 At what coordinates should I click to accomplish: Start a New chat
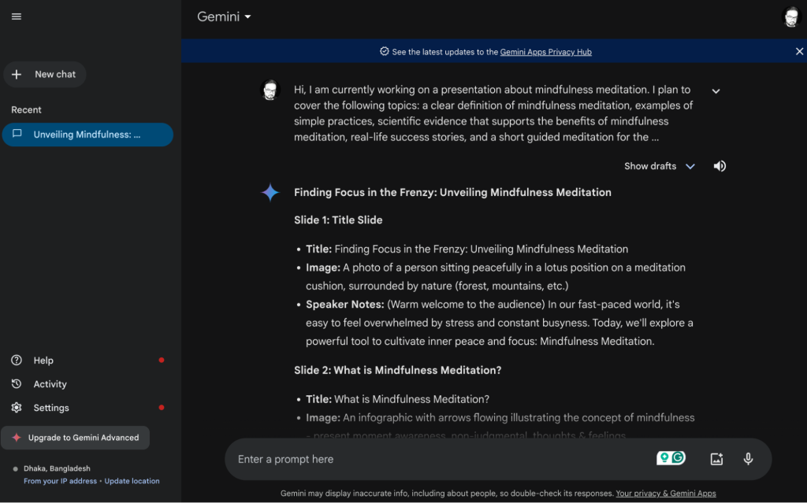point(45,75)
